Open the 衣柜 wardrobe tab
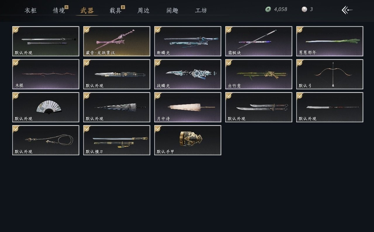Viewport: 374px width, 232px height. pos(30,11)
